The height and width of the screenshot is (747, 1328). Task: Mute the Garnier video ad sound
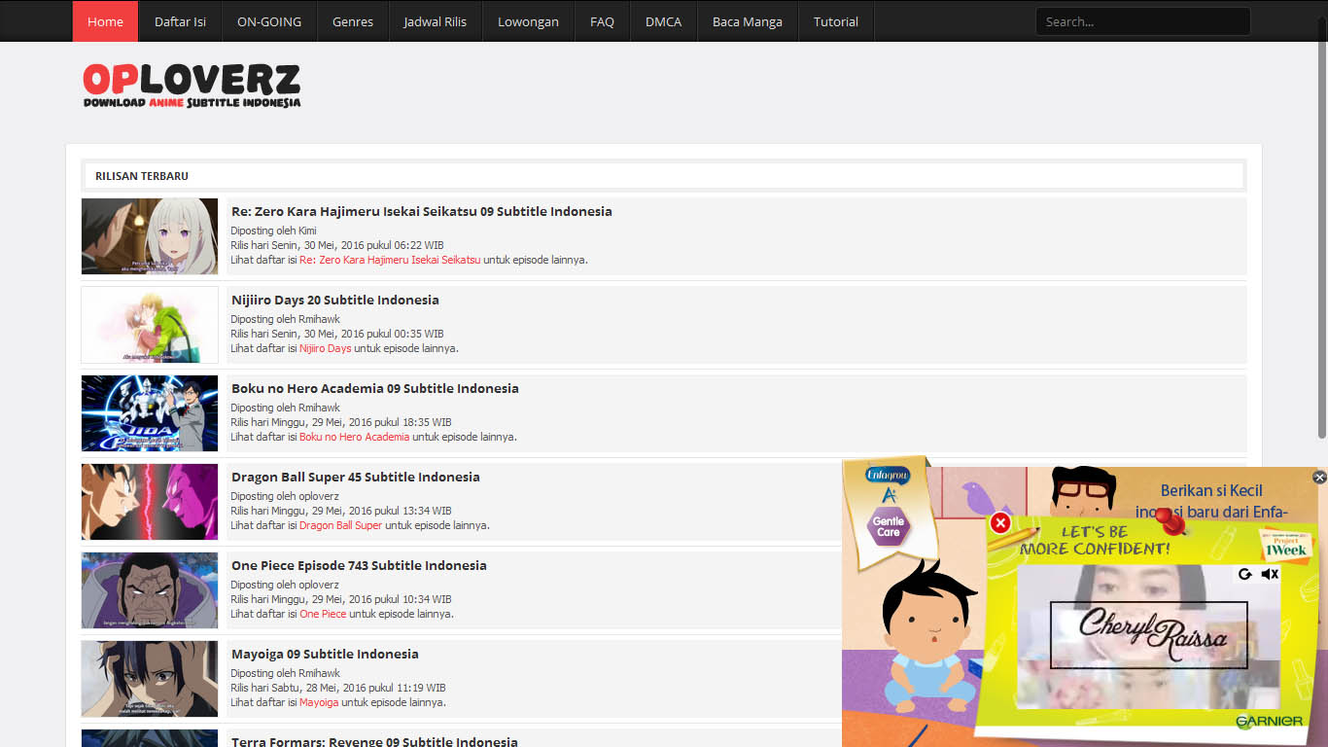click(1270, 574)
